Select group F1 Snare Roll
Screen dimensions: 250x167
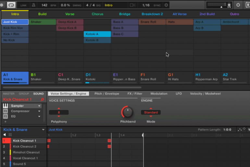click(152, 78)
